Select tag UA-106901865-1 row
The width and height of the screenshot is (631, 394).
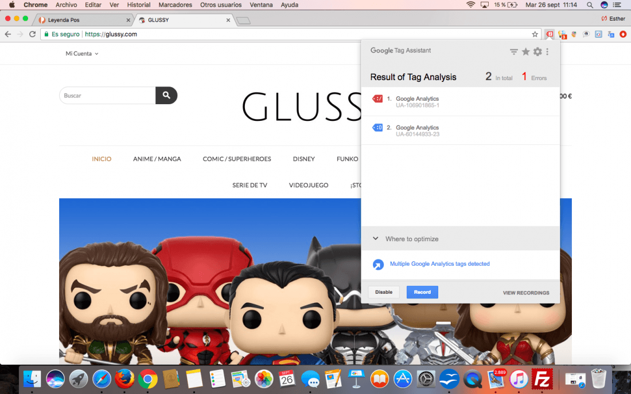click(461, 101)
